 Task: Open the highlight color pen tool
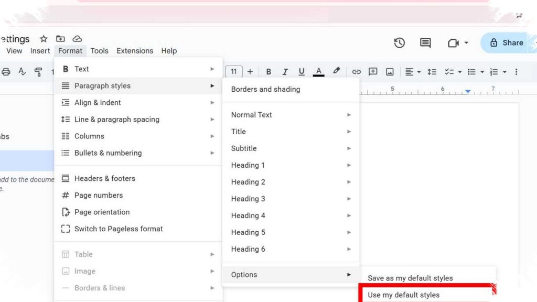336,71
